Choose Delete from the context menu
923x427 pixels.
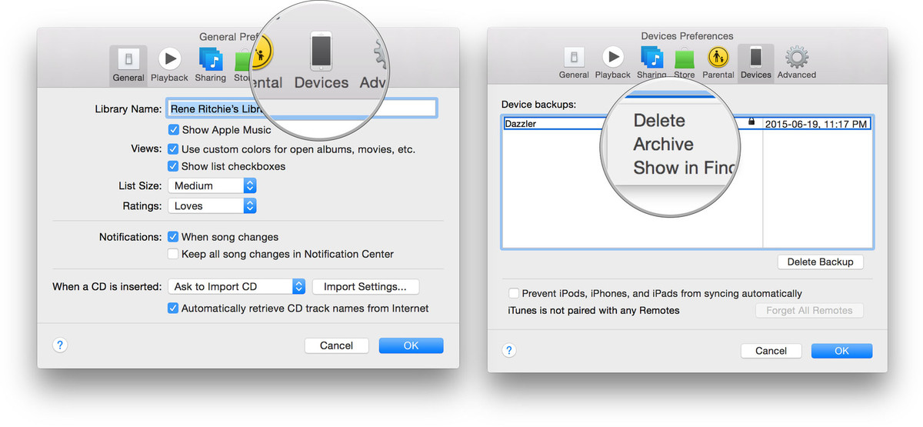tap(659, 120)
